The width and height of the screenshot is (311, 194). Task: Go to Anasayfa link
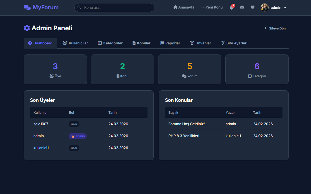point(184,7)
